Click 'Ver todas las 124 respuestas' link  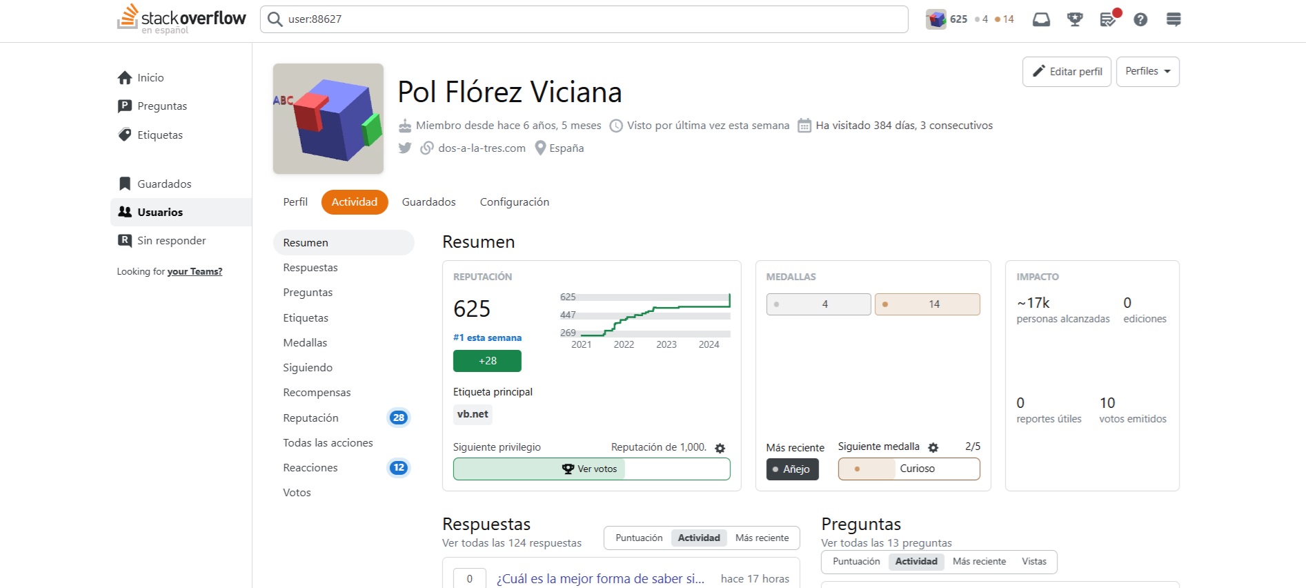[x=512, y=543]
